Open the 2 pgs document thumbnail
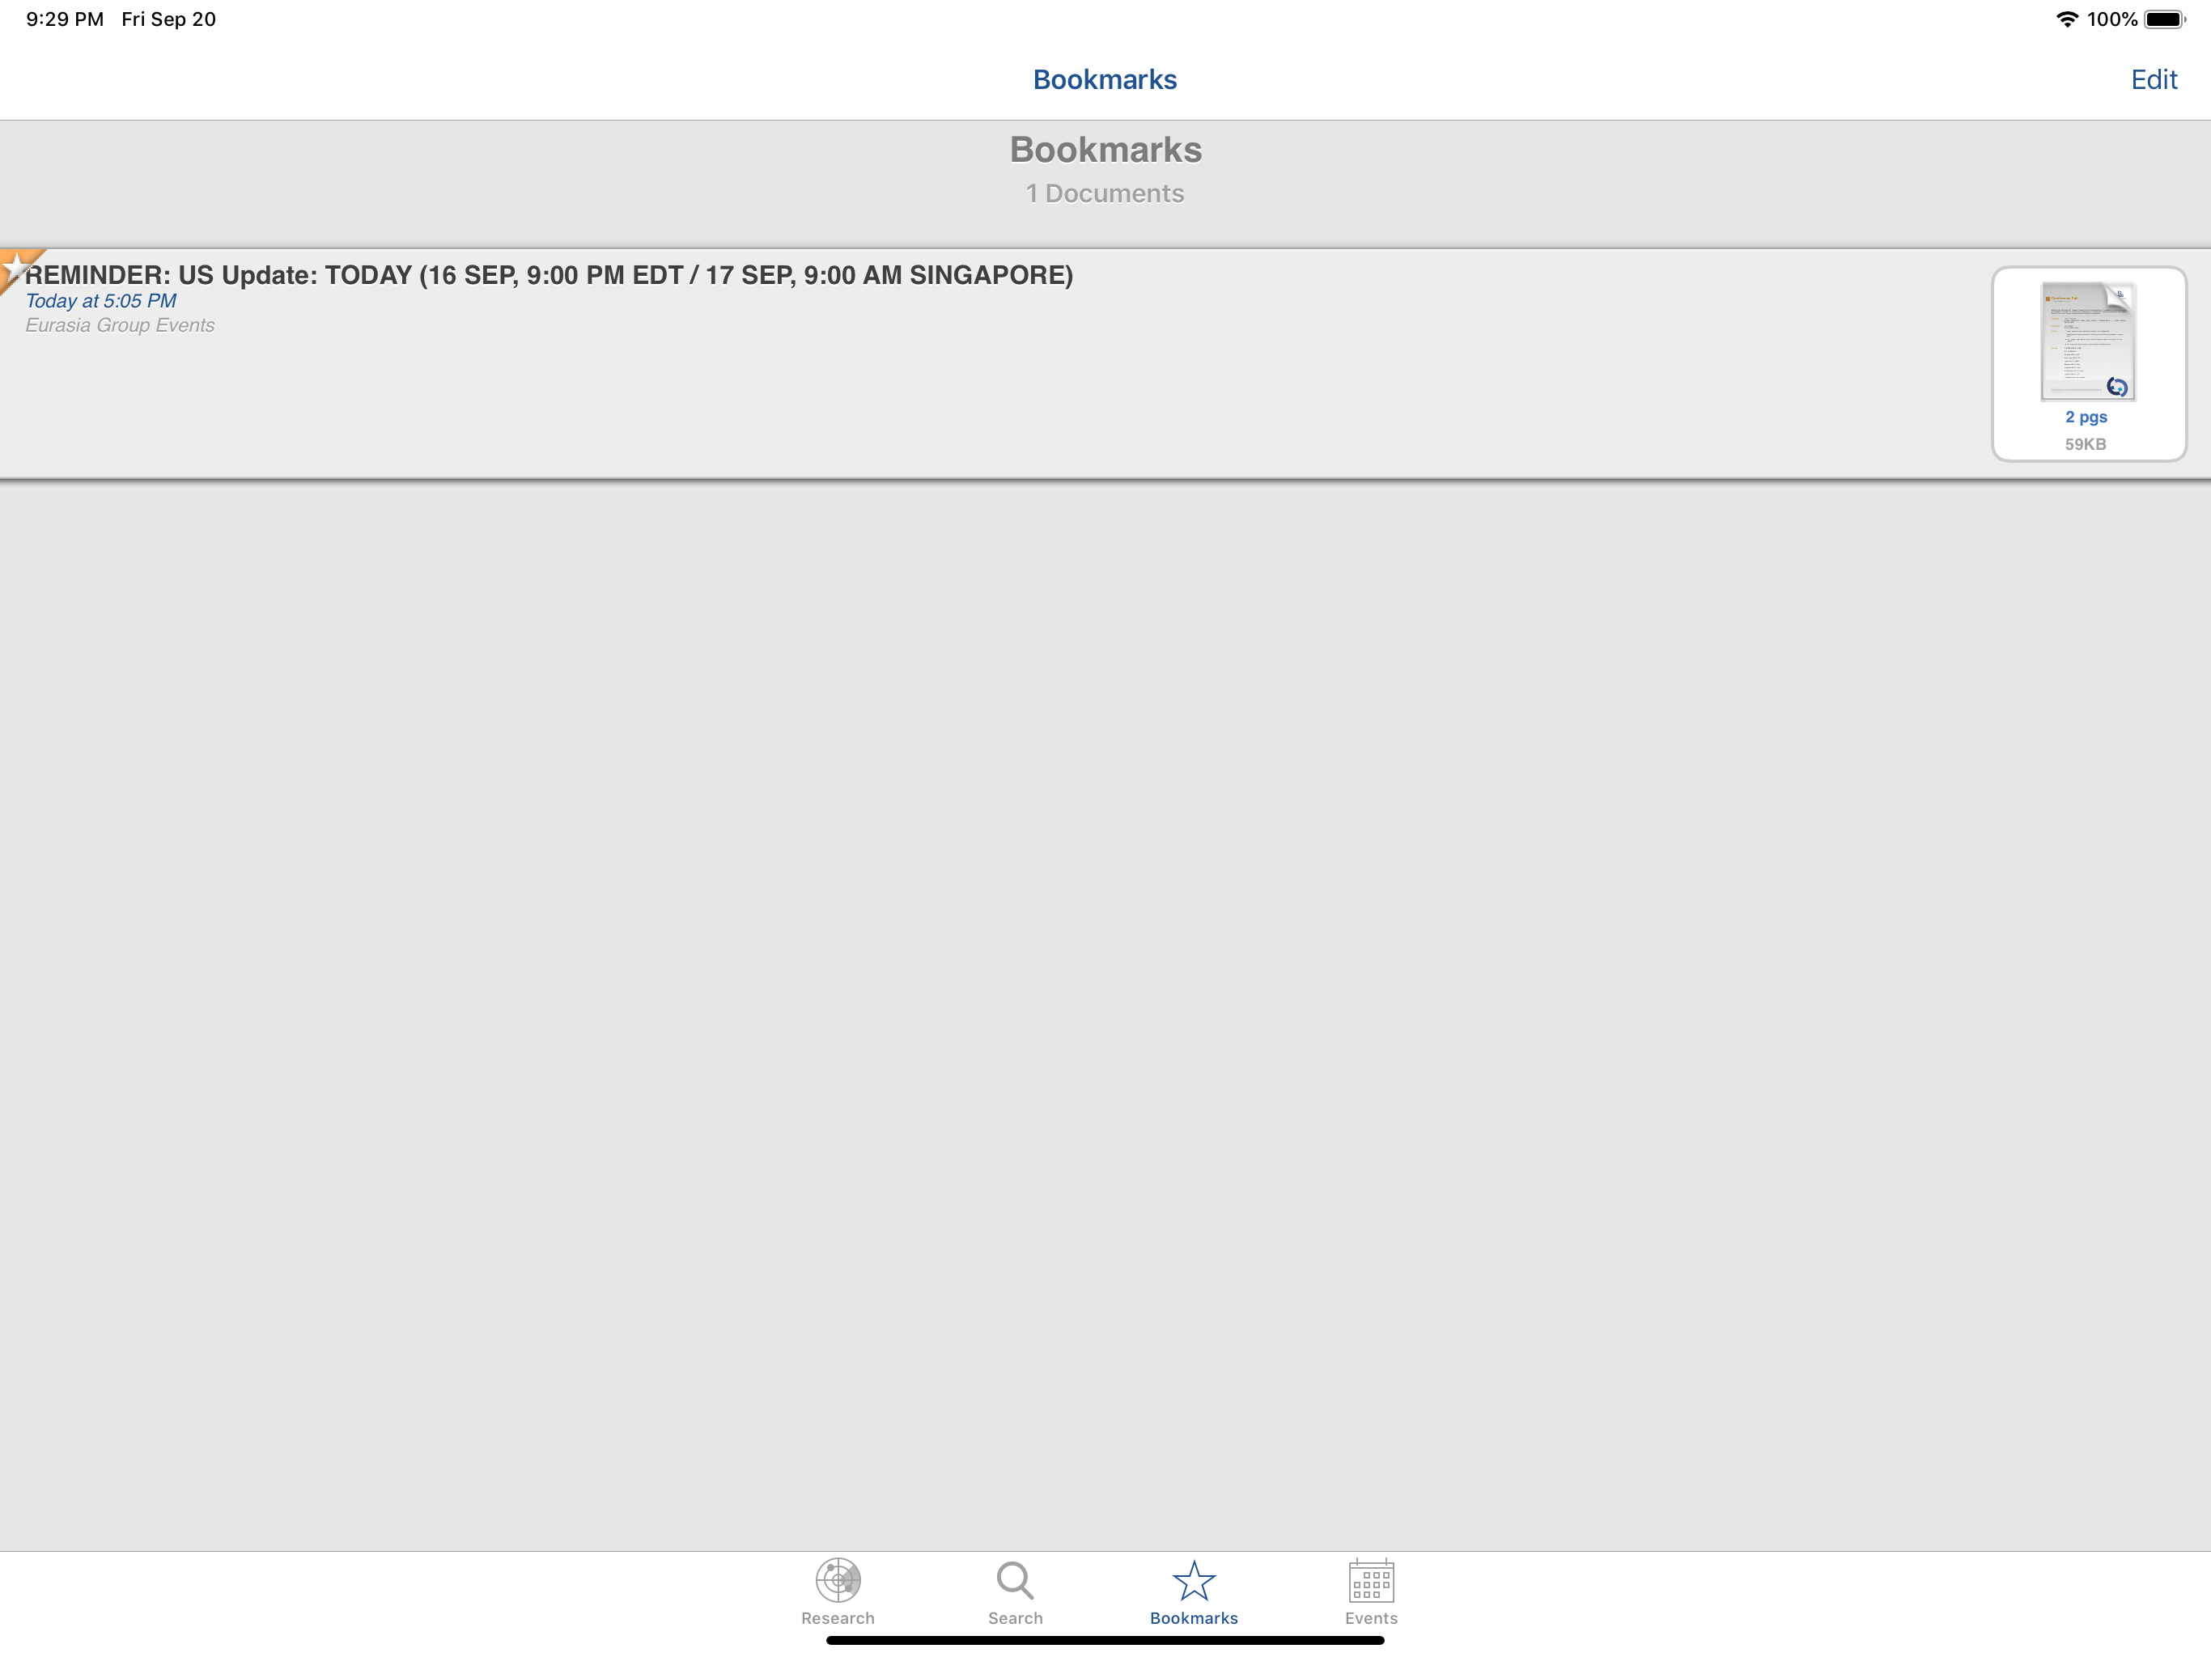The height and width of the screenshot is (1657, 2211). tap(2087, 341)
